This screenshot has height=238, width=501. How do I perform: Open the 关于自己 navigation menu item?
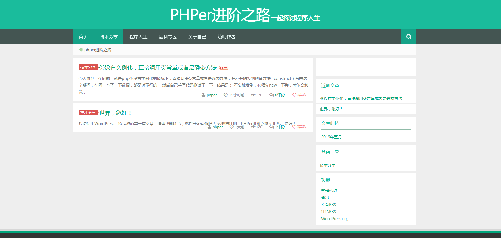(x=197, y=37)
